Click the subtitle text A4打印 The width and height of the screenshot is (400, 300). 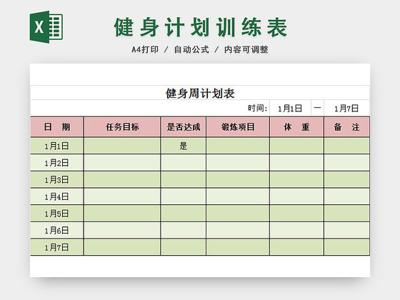tap(145, 49)
